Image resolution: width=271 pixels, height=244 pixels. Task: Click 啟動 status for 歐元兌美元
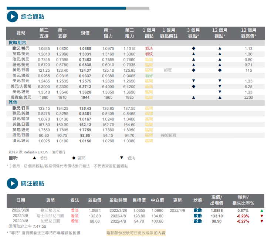(198, 210)
